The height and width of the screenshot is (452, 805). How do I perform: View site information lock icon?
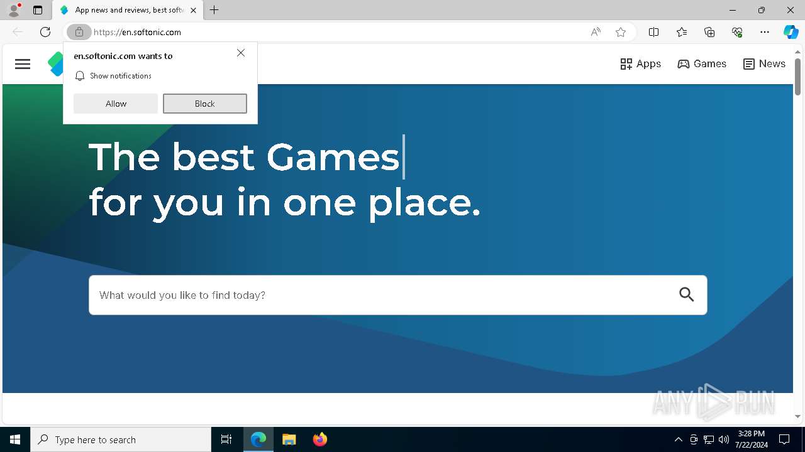pos(79,32)
